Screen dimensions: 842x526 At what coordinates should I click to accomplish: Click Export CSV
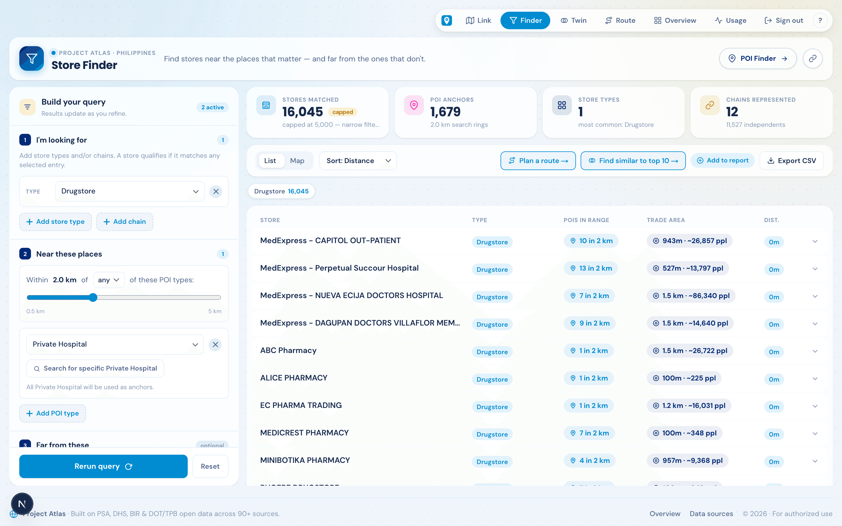coord(791,161)
